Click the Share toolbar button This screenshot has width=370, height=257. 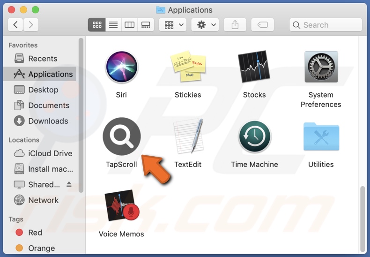235,25
